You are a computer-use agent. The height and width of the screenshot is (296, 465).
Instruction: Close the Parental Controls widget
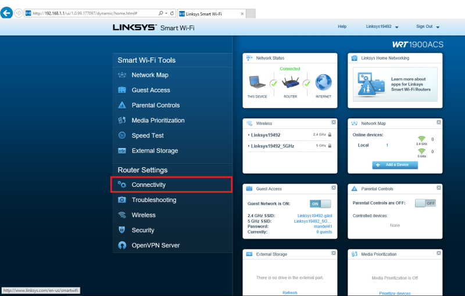[439, 187]
